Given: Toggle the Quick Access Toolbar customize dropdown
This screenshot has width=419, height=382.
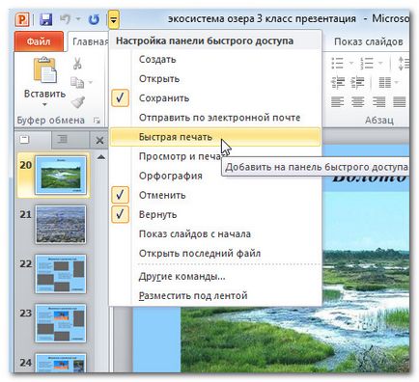Looking at the screenshot, I should 114,19.
